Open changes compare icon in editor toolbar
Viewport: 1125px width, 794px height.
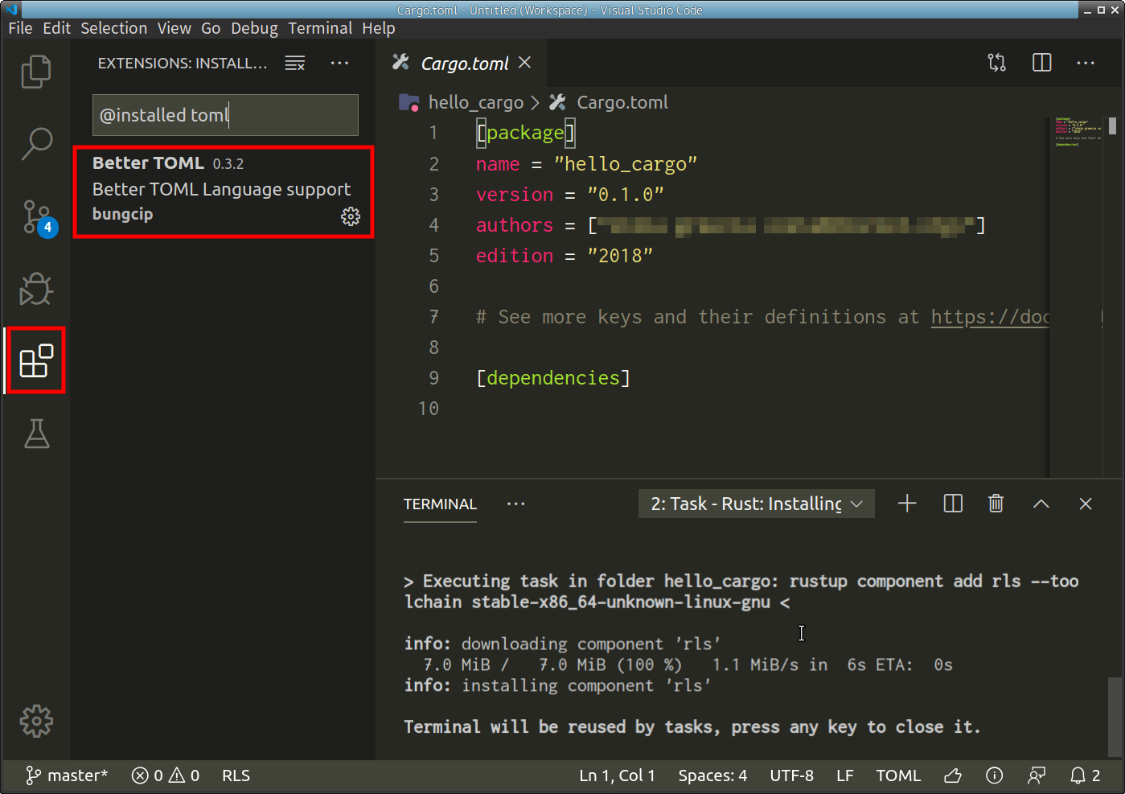coord(996,63)
